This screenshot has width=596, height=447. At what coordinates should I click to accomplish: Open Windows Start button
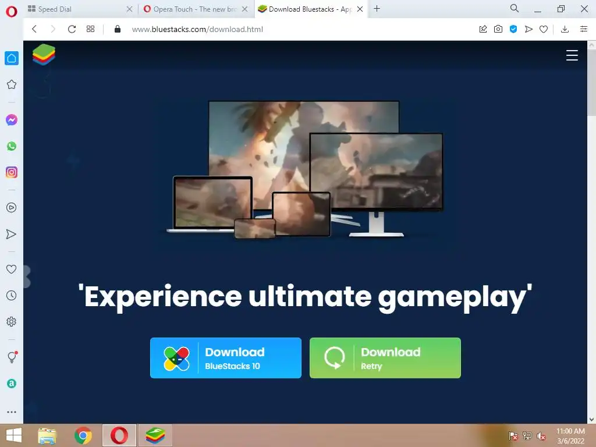coord(14,435)
